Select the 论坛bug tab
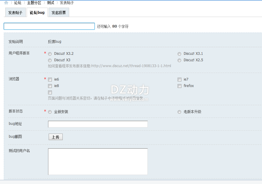Viewport: 262px width, 184px height. tap(37, 13)
